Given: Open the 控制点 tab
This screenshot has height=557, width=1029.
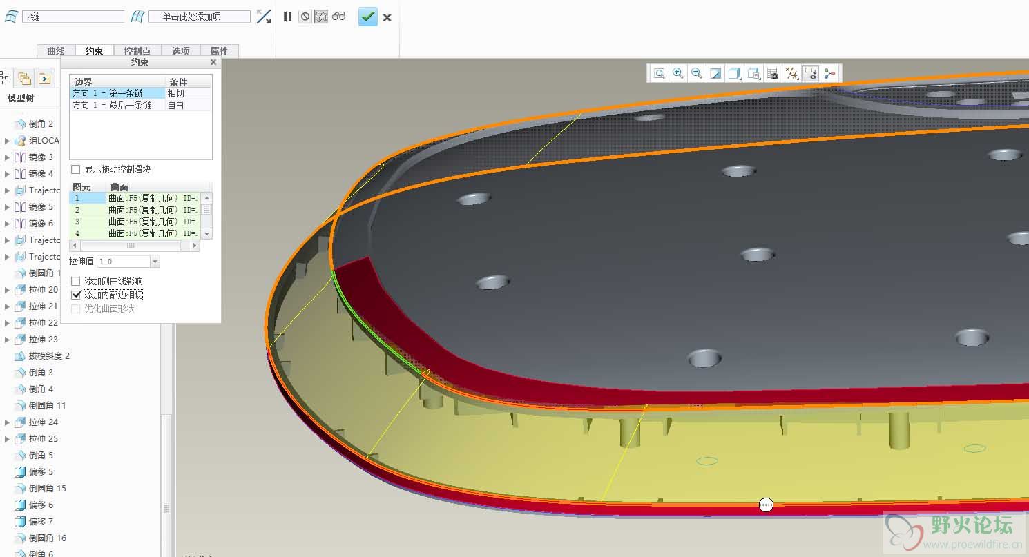Looking at the screenshot, I should pyautogui.click(x=137, y=51).
